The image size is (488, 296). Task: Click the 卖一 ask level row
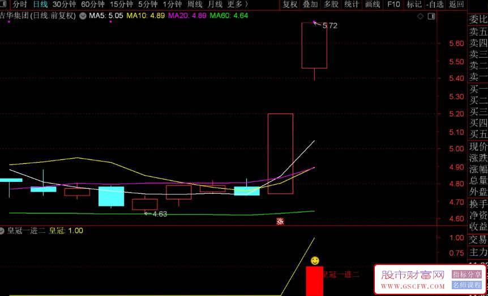[x=478, y=76]
